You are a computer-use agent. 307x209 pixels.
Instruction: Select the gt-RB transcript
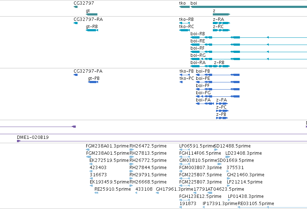click(x=92, y=30)
